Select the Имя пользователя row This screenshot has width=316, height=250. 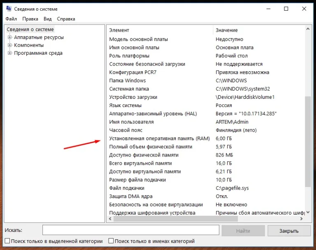point(206,122)
